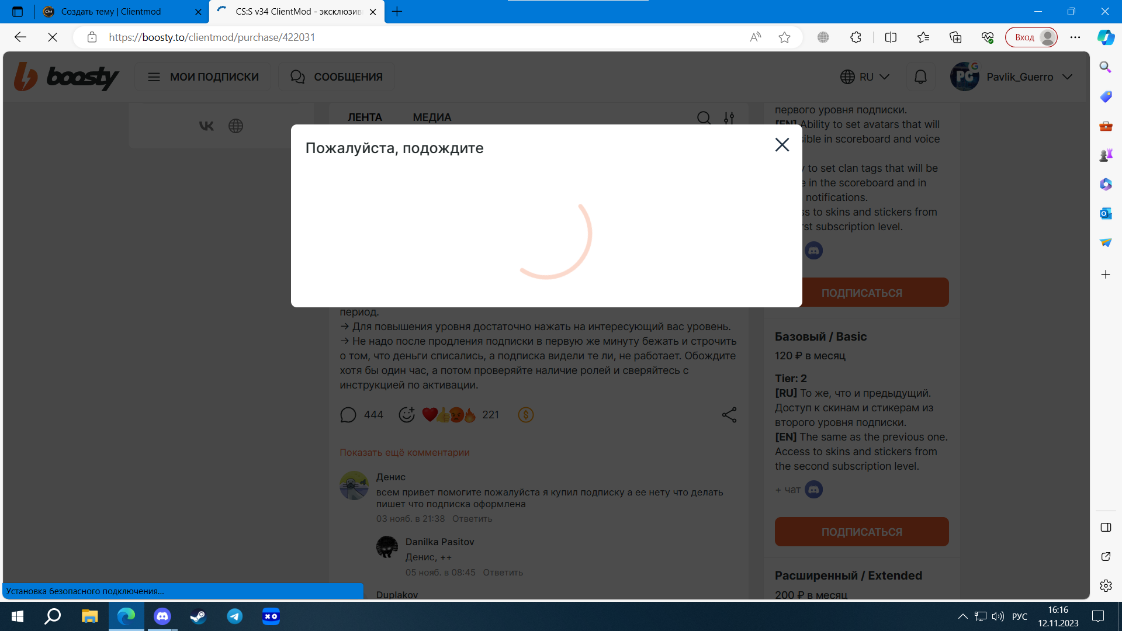This screenshot has width=1122, height=631.
Task: Toggle split screen view
Action: click(891, 37)
